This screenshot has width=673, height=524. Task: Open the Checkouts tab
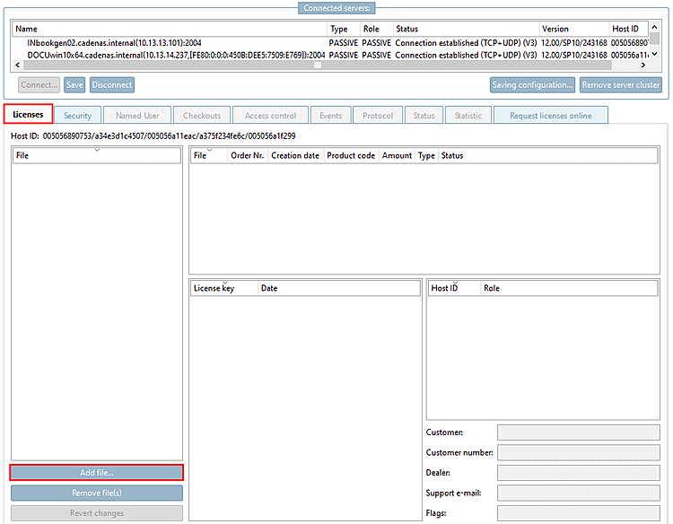pyautogui.click(x=202, y=116)
